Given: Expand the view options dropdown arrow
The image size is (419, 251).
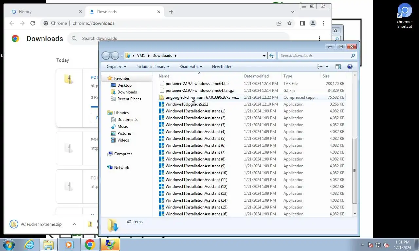Looking at the screenshot, I should pyautogui.click(x=327, y=67).
